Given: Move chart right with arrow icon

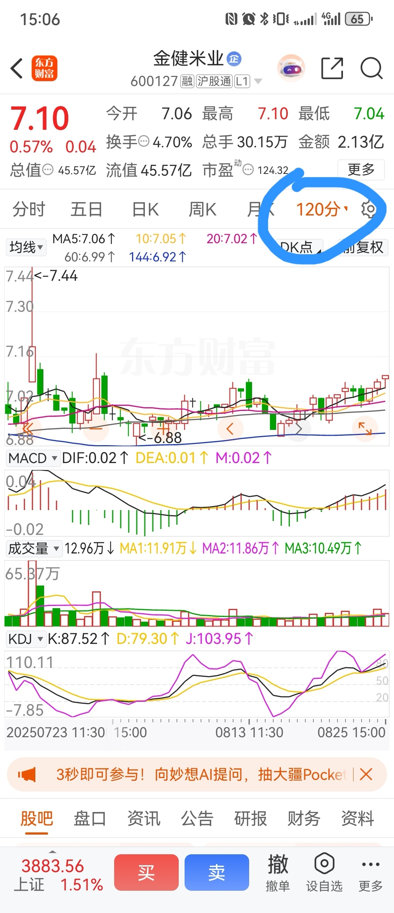Looking at the screenshot, I should click(298, 428).
